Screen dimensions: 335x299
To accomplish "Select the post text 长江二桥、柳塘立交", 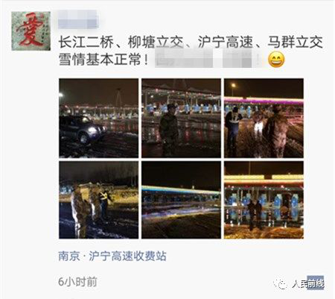I will (121, 42).
